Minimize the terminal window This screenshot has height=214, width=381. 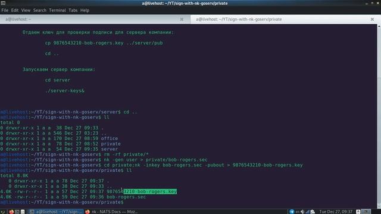pyautogui.click(x=367, y=3)
